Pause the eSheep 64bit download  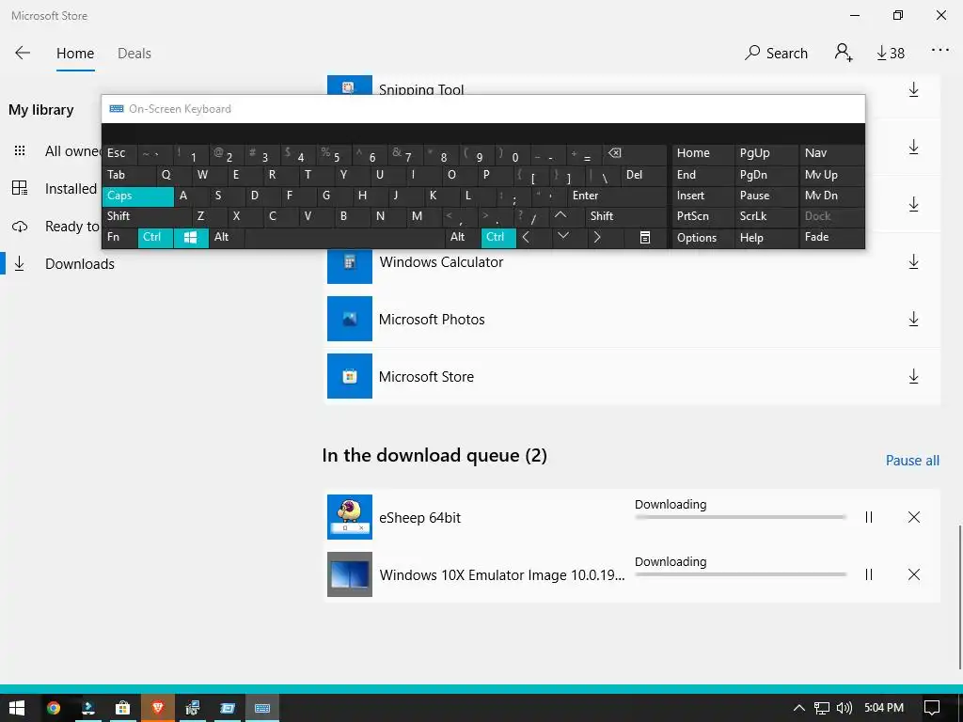coord(868,518)
